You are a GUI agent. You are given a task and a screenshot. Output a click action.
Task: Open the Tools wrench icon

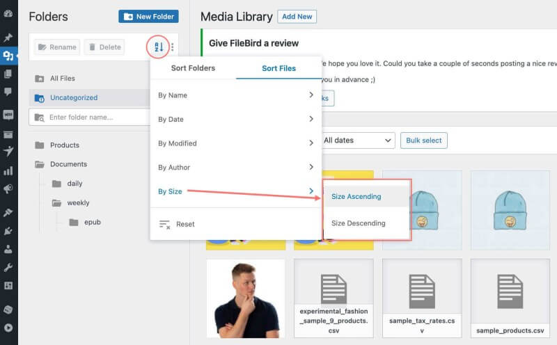pyautogui.click(x=8, y=267)
